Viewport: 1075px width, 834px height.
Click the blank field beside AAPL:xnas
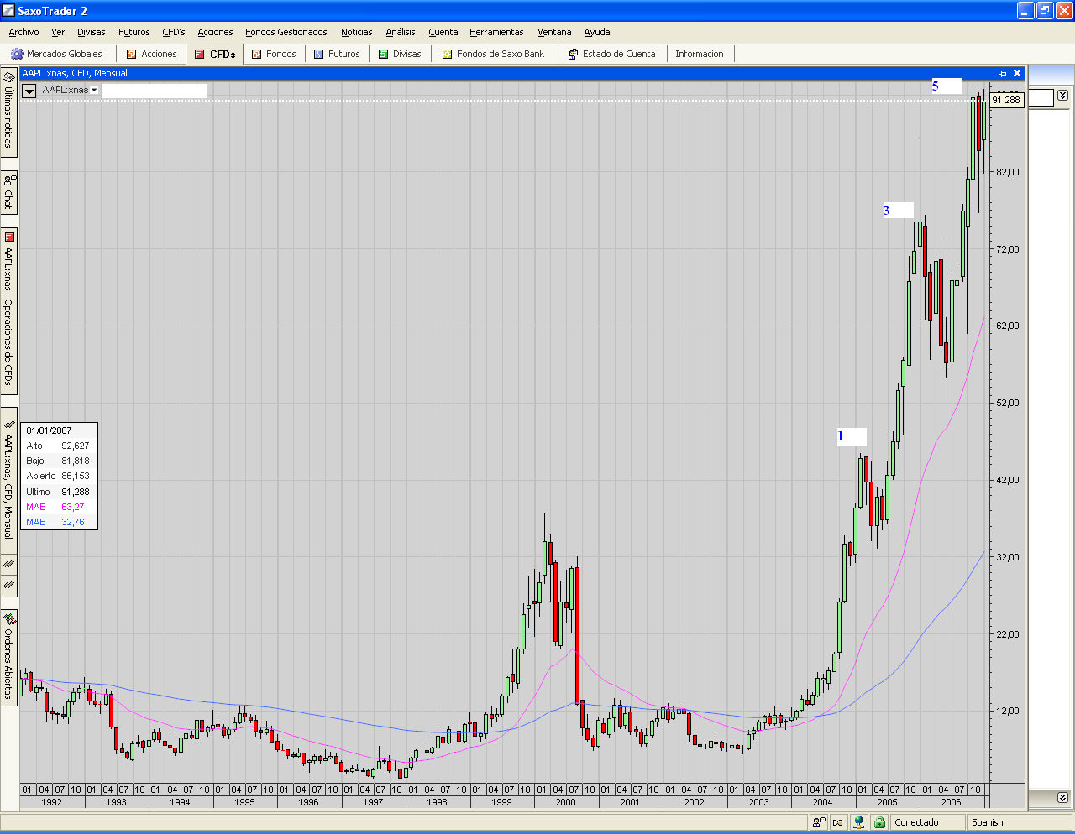pyautogui.click(x=155, y=91)
